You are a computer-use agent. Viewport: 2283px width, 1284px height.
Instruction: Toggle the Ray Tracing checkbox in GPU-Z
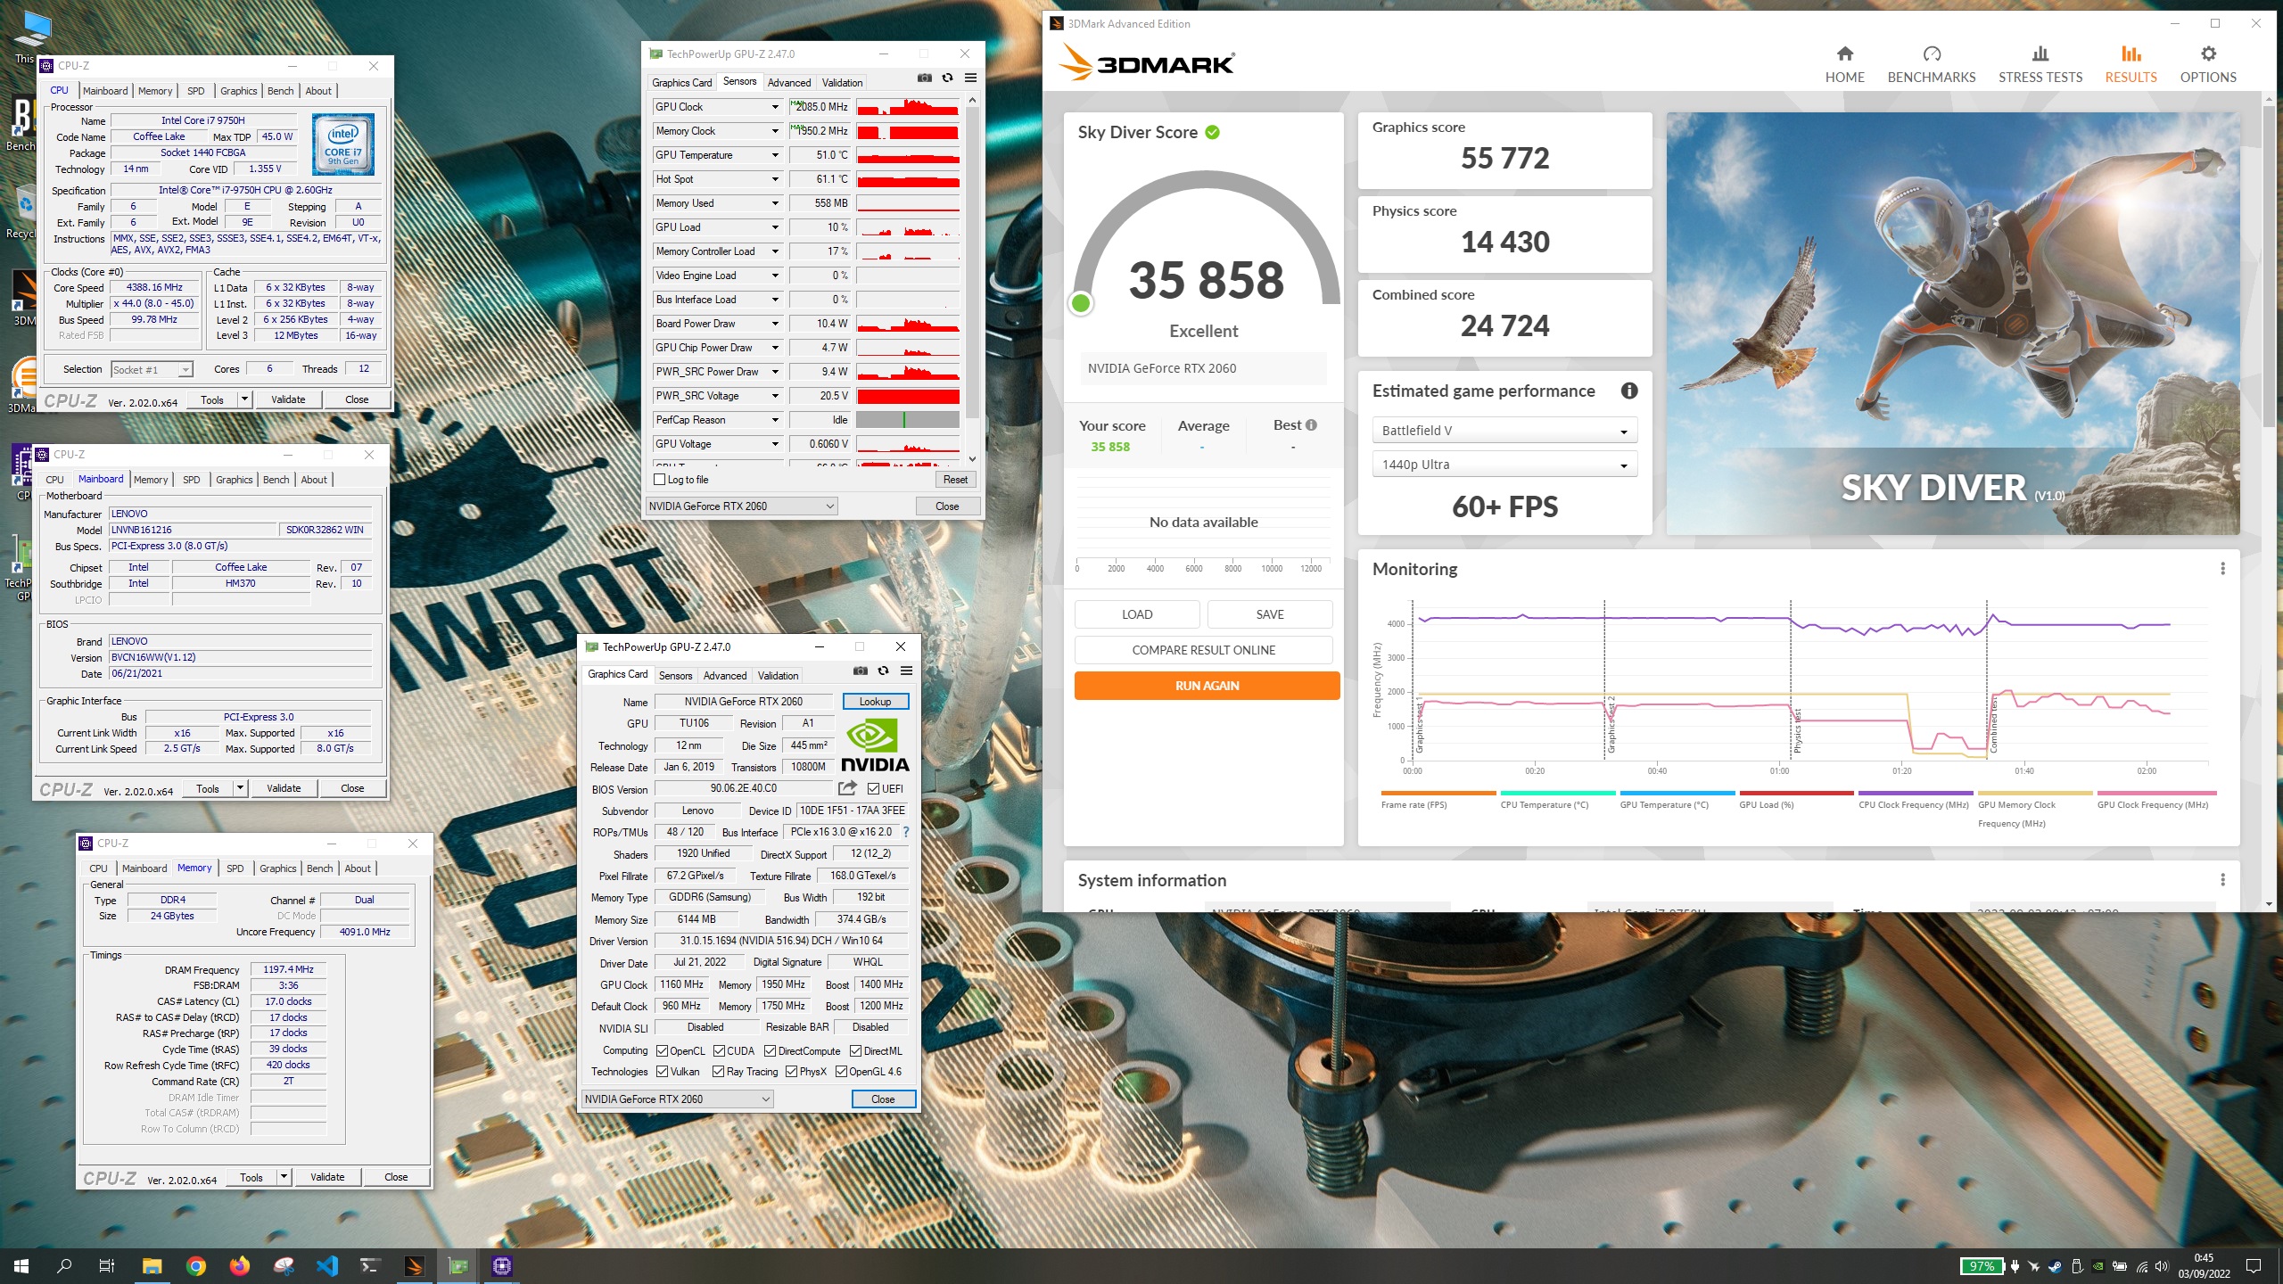pos(719,1072)
